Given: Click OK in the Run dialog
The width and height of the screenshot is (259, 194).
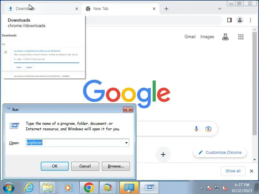Looking at the screenshot, I should click(x=55, y=166).
